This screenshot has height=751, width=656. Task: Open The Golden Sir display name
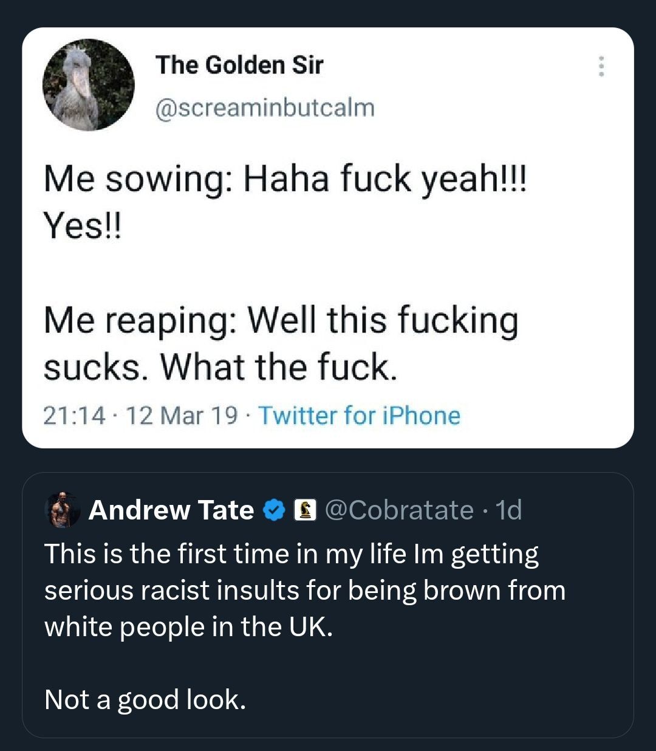click(239, 65)
